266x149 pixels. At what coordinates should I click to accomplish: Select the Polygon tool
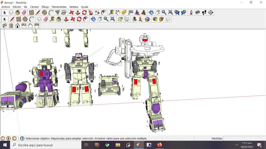[x=57, y=12]
